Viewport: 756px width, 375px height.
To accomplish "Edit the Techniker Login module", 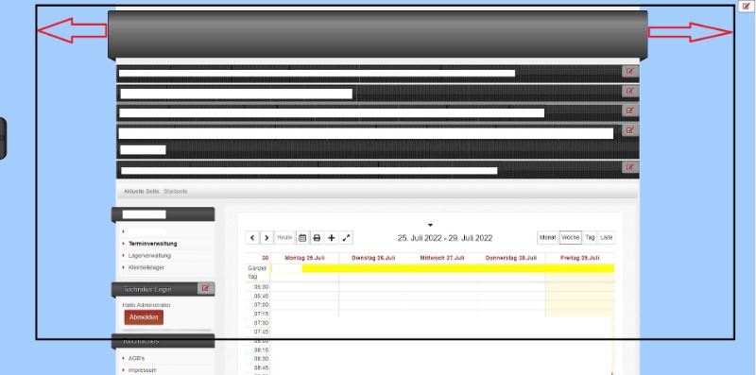I will (205, 288).
